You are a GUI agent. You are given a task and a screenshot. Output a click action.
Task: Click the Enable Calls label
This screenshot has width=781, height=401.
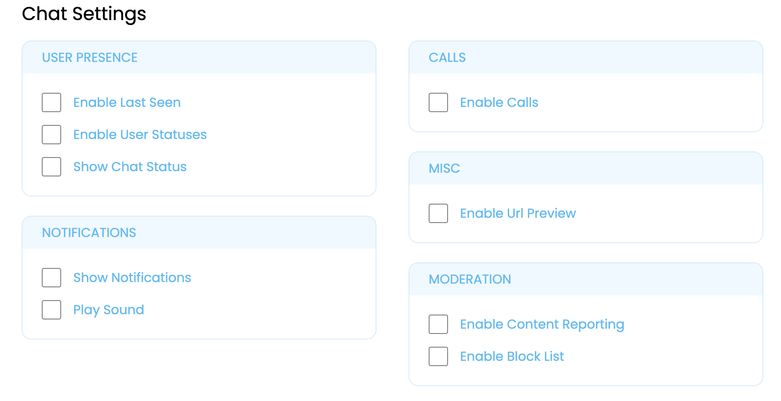point(499,102)
